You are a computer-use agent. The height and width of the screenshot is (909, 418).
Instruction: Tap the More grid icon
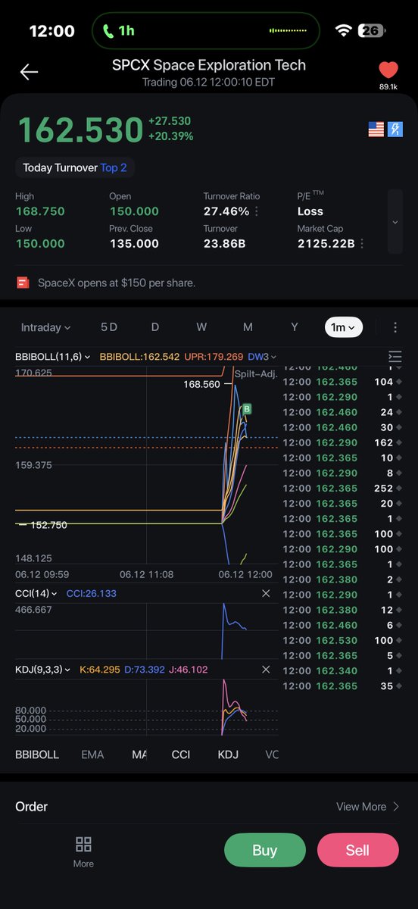pyautogui.click(x=83, y=851)
